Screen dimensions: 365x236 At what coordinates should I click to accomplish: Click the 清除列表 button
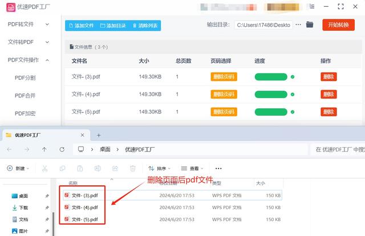[145, 26]
